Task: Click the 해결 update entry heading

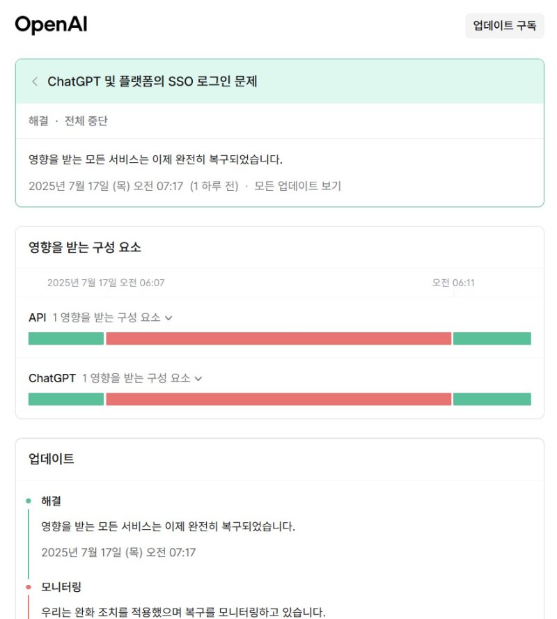Action: [x=50, y=500]
